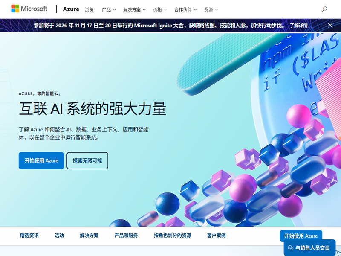The height and width of the screenshot is (256, 341).
Task: Click the Microsoft logo
Action: point(29,9)
